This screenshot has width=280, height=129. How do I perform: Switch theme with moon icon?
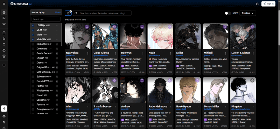257,4
